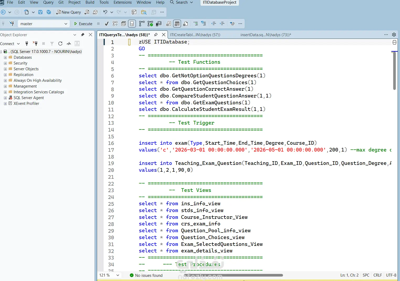400x281 pixels.
Task: Expand the SQL Server Agent node
Action: 5,98
